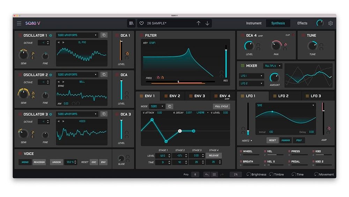Viewport: 349px width, 197px height.
Task: Adjust the filter FREQ horizontal slider
Action: [x=180, y=82]
